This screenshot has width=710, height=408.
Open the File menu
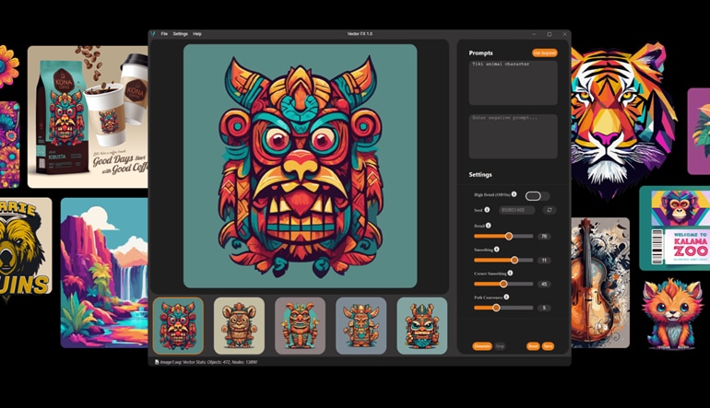164,34
